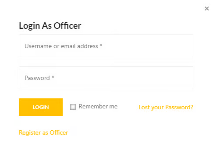Click the asterisk in the username placeholder
Image resolution: width=213 pixels, height=160 pixels.
pos(101,45)
